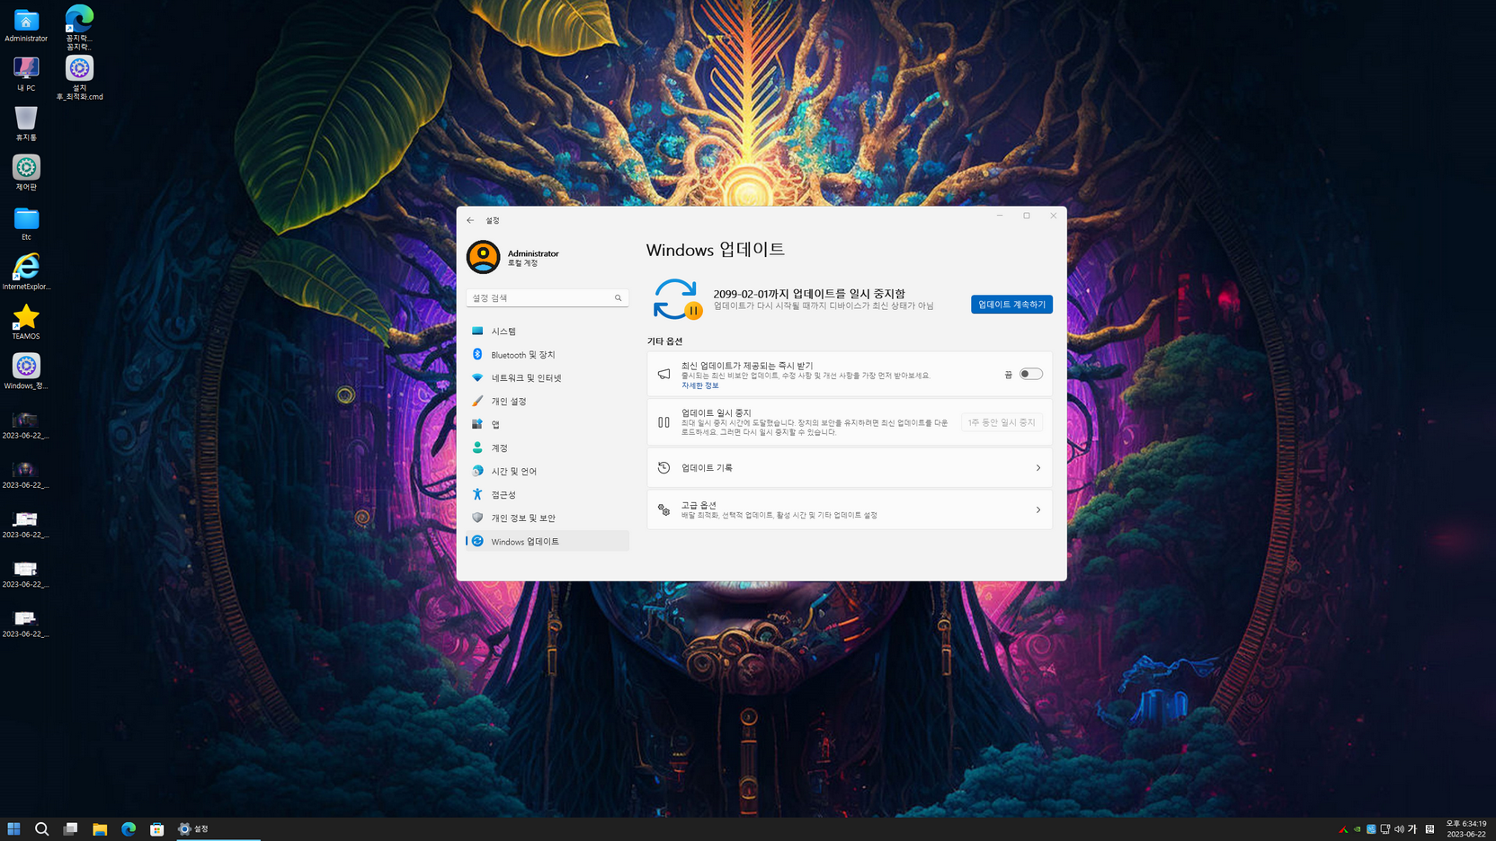Click the 가 IME language indicator

(1412, 829)
